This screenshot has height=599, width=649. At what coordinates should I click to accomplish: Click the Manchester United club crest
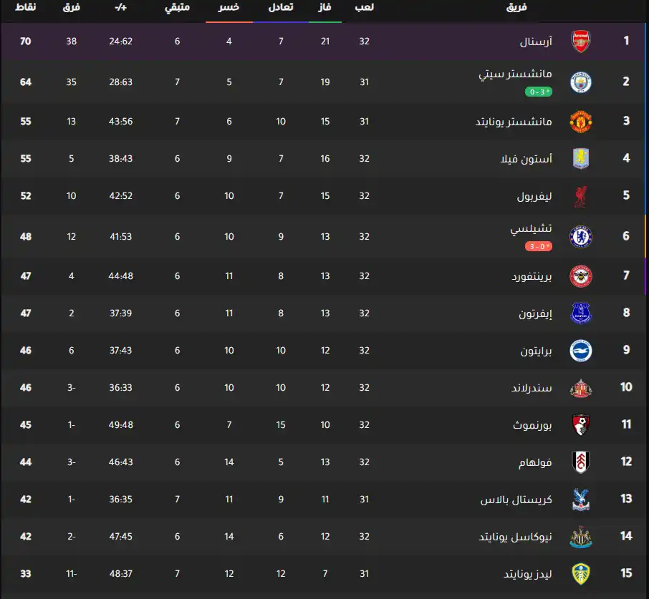[581, 122]
